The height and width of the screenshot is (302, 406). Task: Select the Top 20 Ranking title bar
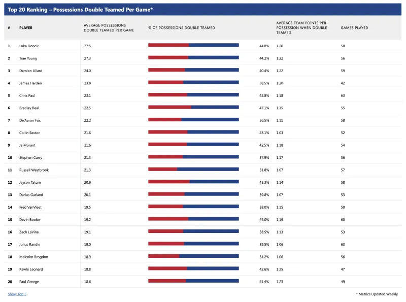202,10
